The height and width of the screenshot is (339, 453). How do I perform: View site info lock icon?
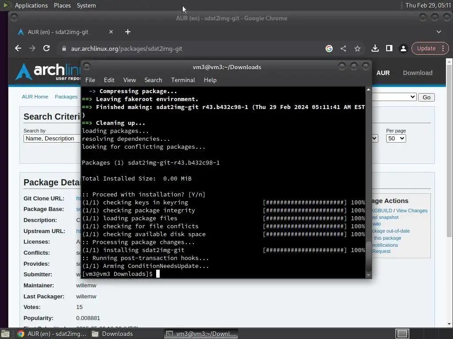[64, 49]
